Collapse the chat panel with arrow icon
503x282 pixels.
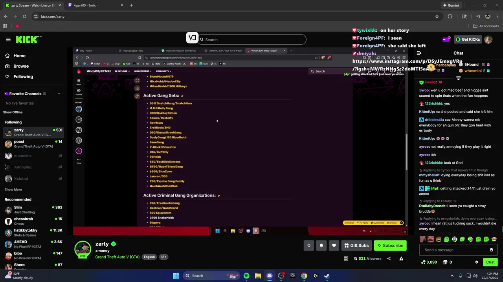pyautogui.click(x=419, y=53)
